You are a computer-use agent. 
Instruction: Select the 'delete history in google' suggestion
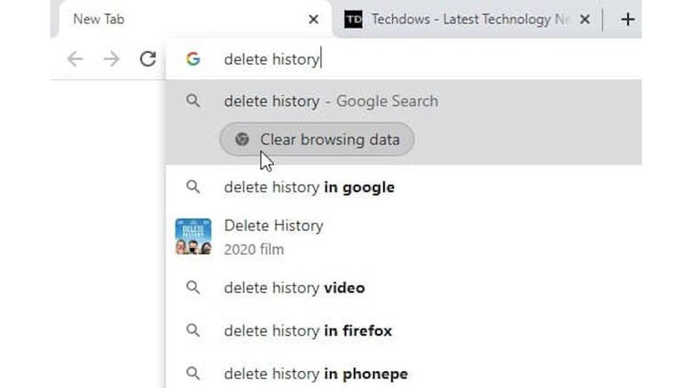(309, 187)
